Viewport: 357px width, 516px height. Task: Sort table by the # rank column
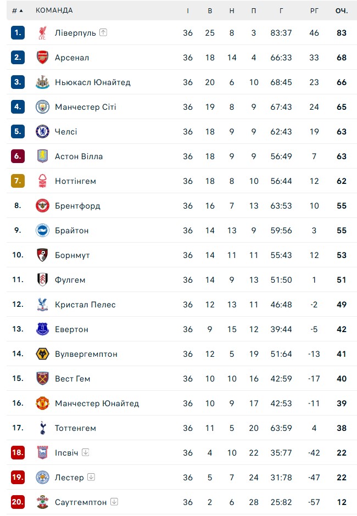coord(18,10)
